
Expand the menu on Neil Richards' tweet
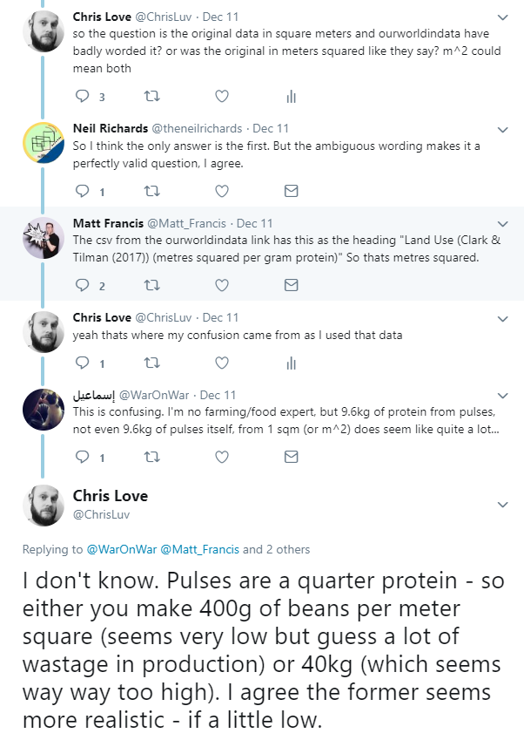(502, 129)
